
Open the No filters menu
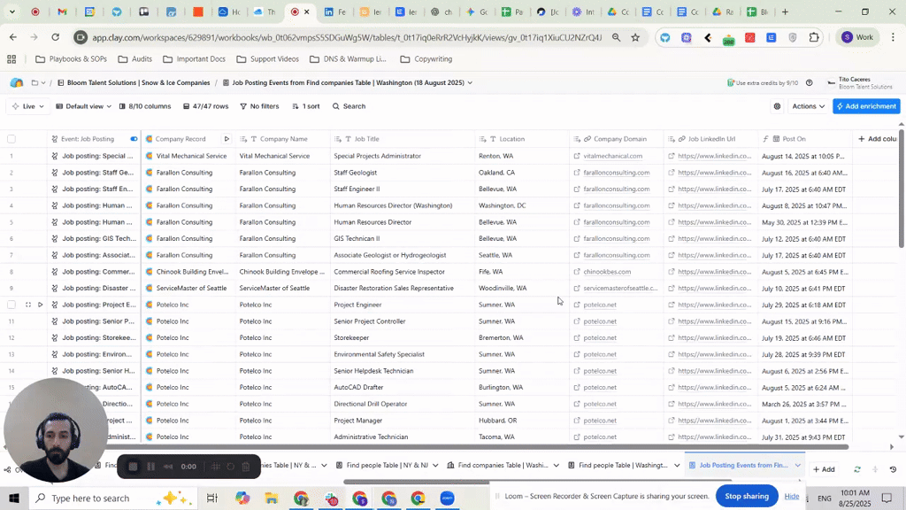tap(257, 106)
